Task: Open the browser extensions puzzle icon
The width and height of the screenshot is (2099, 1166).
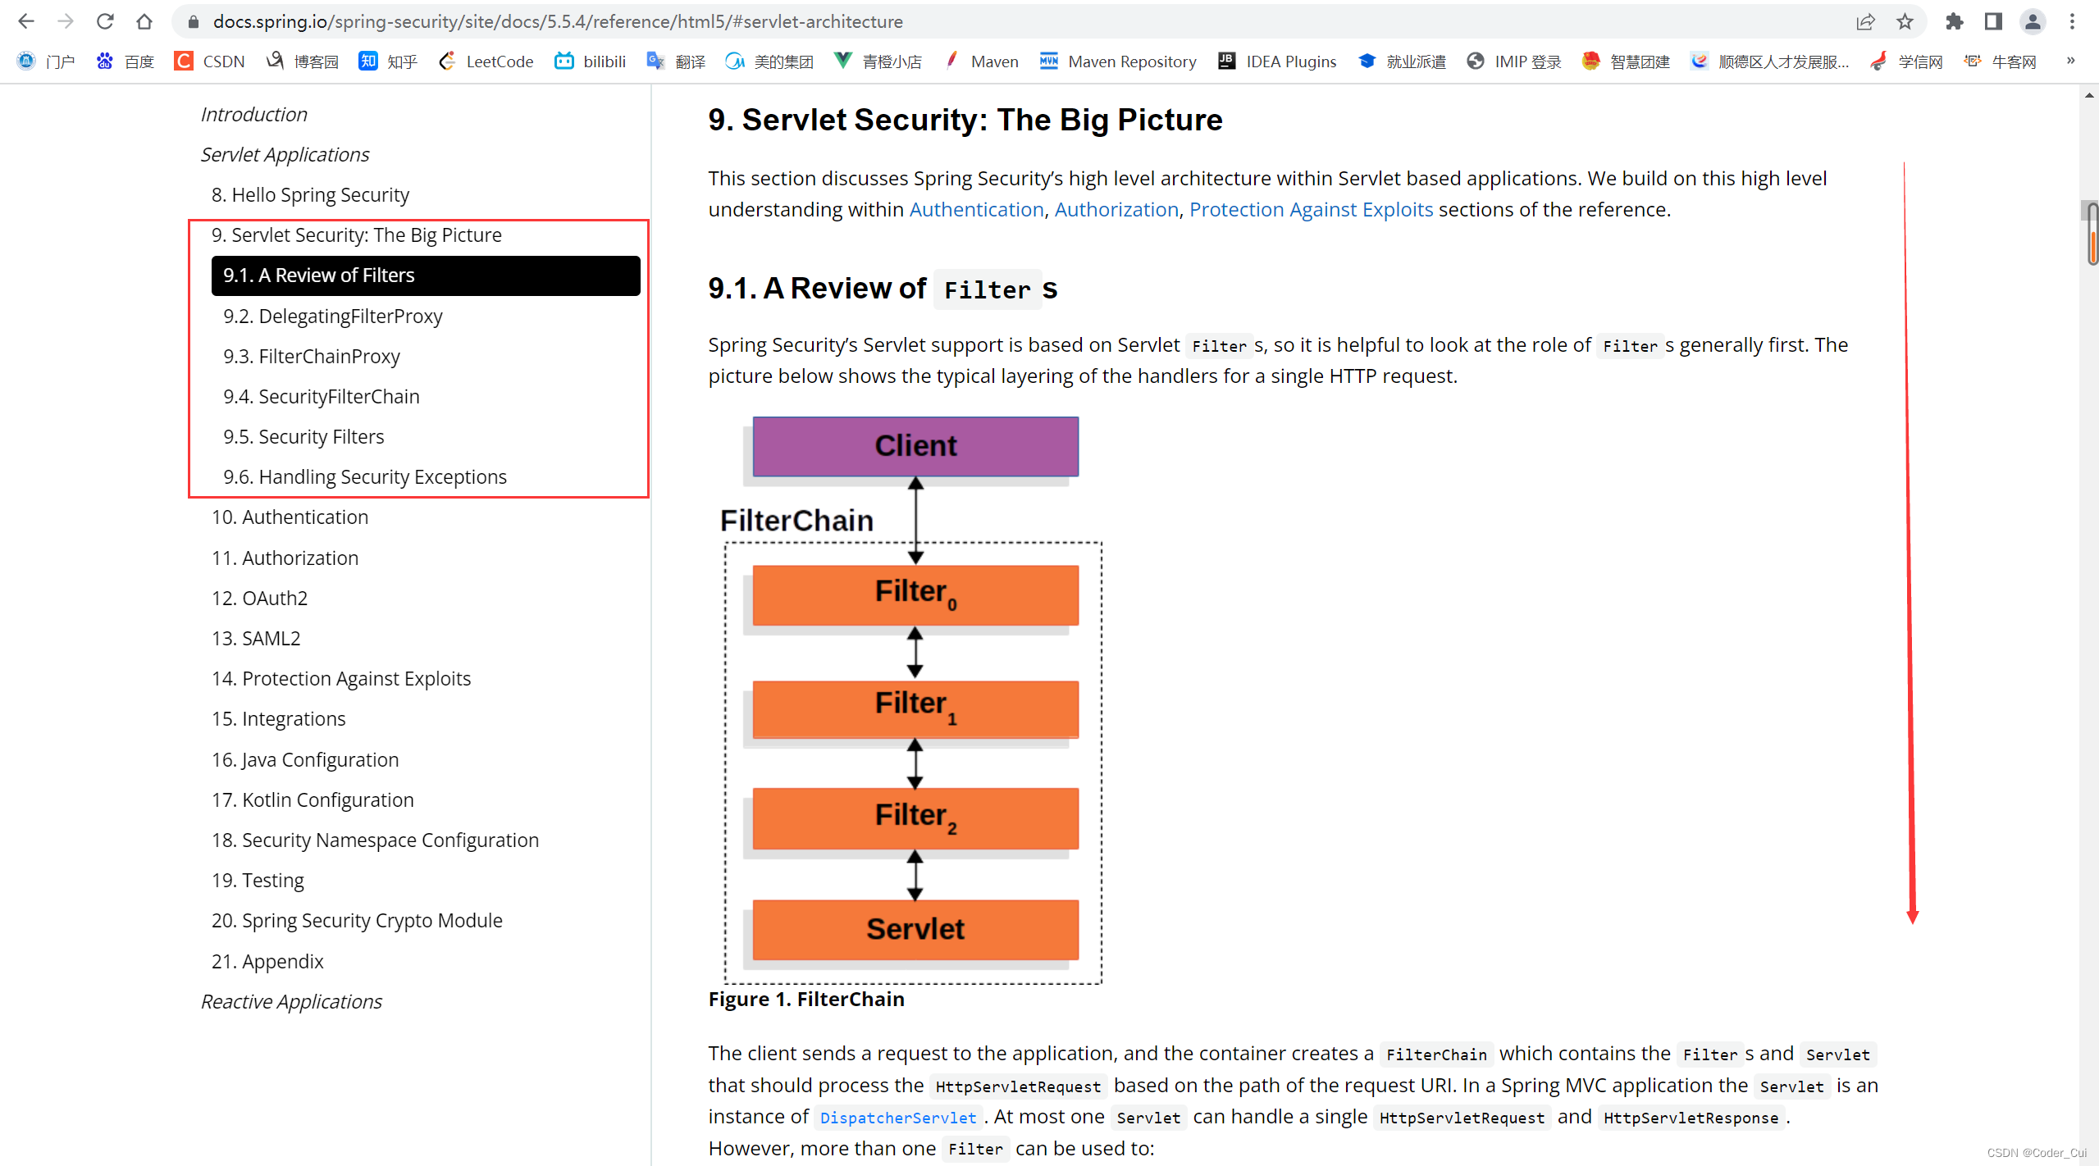Action: click(x=1955, y=21)
